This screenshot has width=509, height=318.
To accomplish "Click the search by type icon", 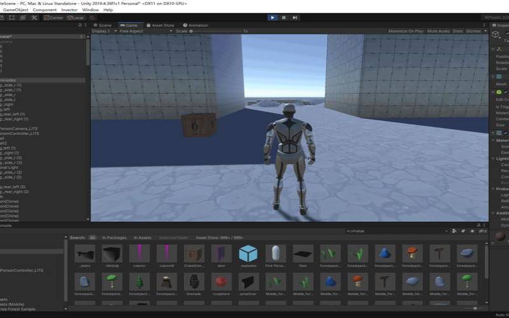I will coord(454,231).
